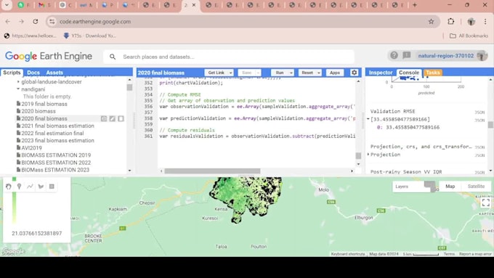This screenshot has width=494, height=278.
Task: Switch to the Assets tab
Action: 54,73
